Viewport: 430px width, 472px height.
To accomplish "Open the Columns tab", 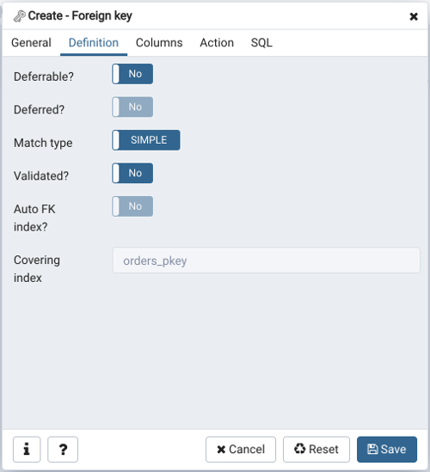I will tap(159, 43).
